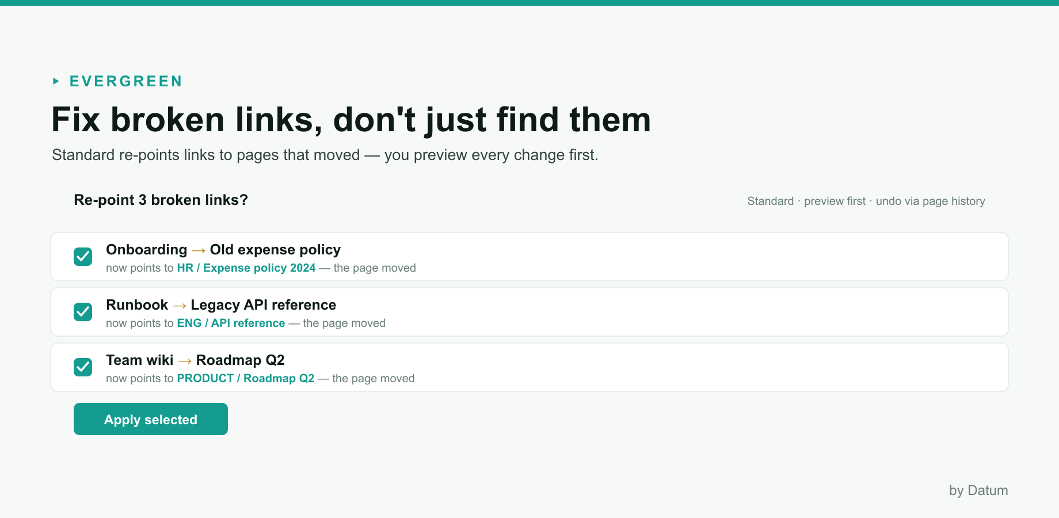Select the 'Team wiki → Roadmap Q2' title
Viewport: 1059px width, 518px height.
(195, 360)
